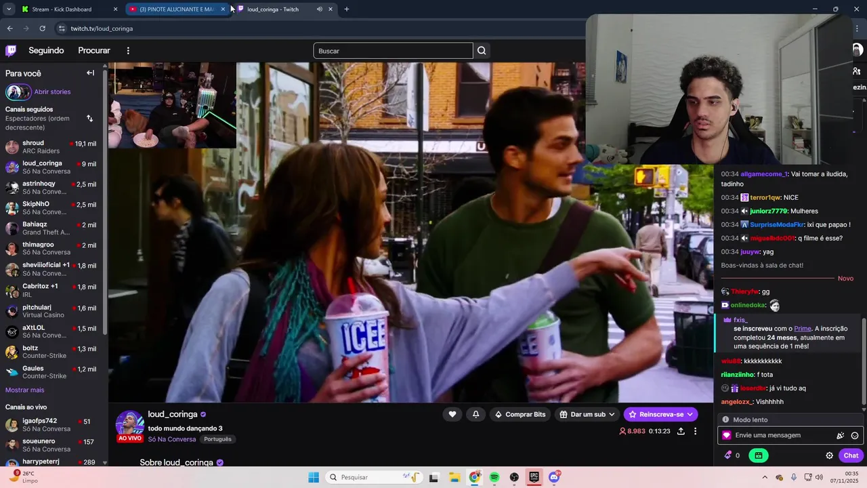
Task: Collapse the Para você sidebar
Action: pos(90,73)
